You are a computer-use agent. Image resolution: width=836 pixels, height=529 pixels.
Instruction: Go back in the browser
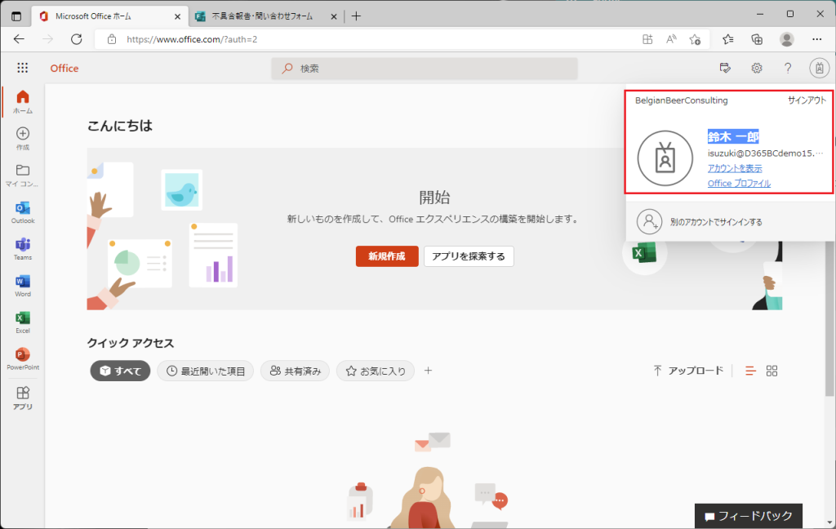(x=20, y=39)
